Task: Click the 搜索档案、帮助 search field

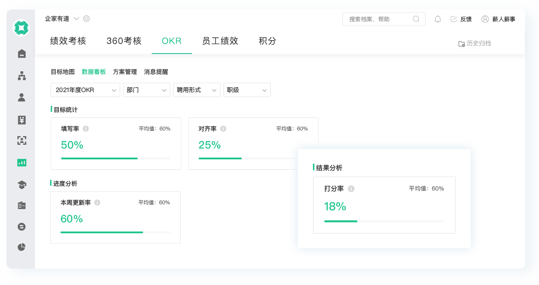Action: [x=380, y=19]
